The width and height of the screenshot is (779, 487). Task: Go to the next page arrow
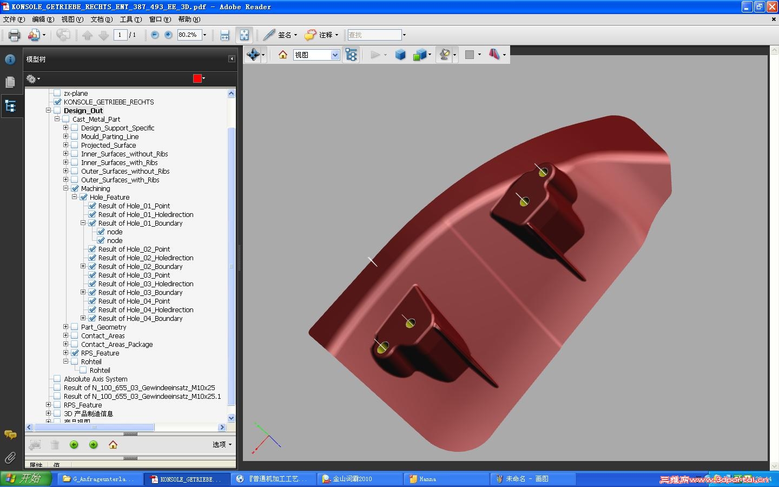click(x=104, y=35)
